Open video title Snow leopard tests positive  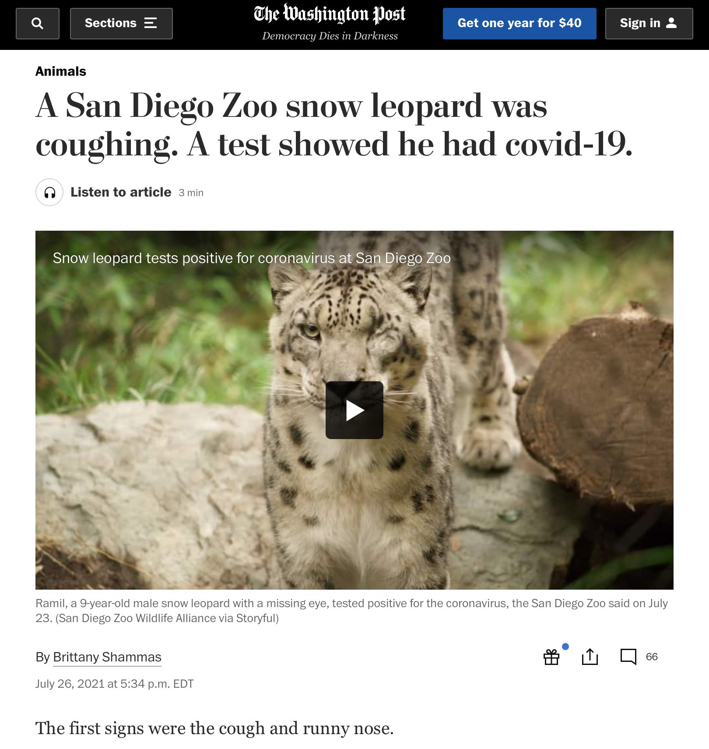pyautogui.click(x=252, y=258)
